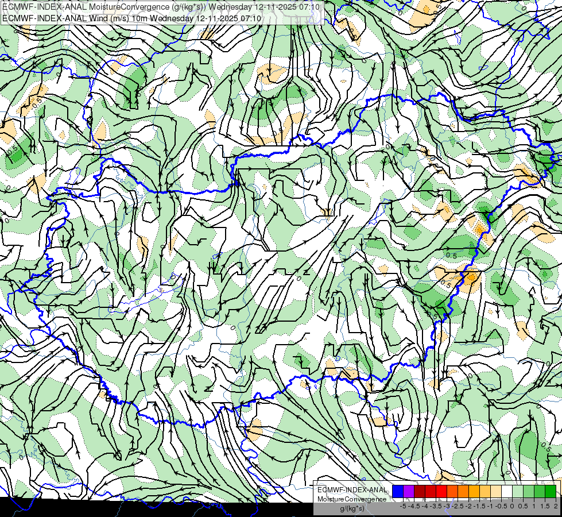562x517 pixels.
Task: Click the g/(kg*s) units label in legend
Action: click(x=352, y=508)
